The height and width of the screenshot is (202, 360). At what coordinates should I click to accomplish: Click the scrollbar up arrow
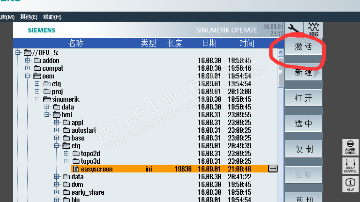click(x=281, y=53)
